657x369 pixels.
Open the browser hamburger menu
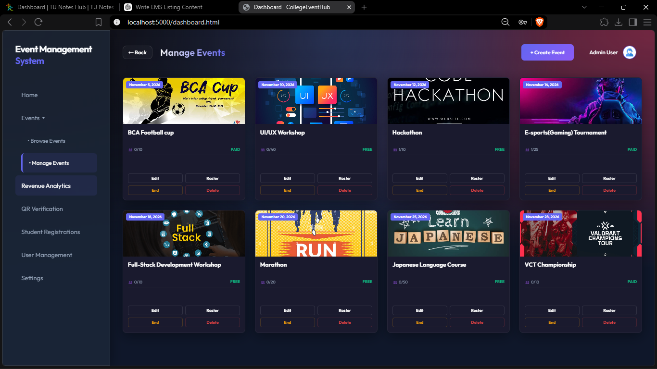point(647,22)
